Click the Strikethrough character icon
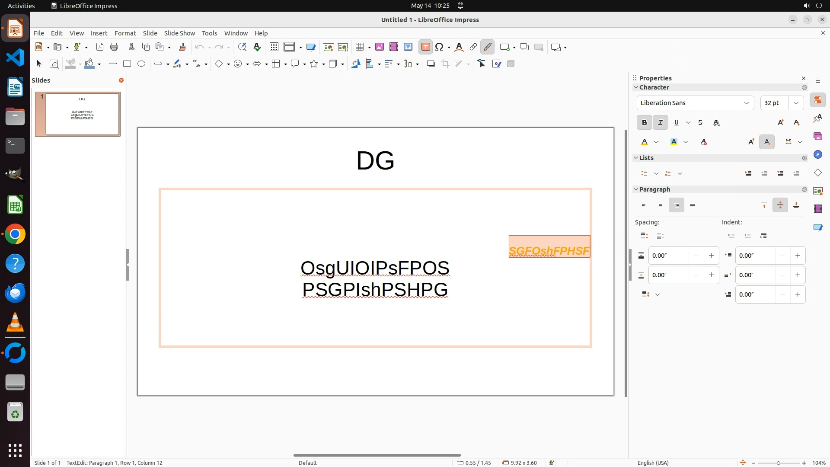 click(700, 123)
